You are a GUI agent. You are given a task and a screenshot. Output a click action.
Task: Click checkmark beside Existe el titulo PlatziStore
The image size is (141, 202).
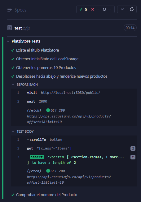pos(13,50)
